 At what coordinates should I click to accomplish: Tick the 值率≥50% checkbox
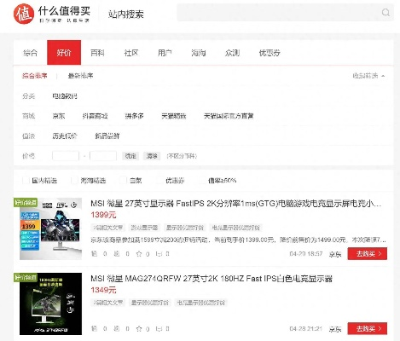coord(202,180)
